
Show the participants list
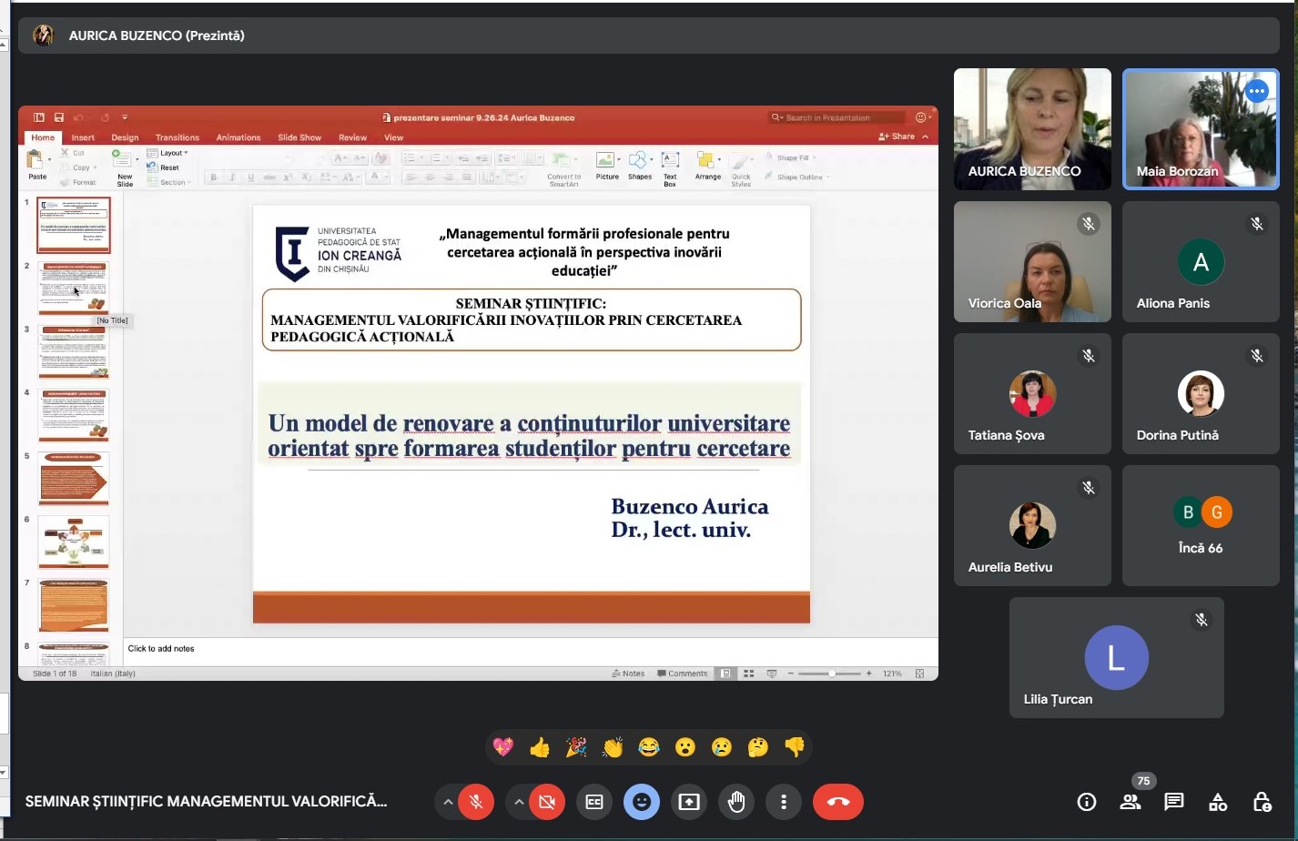coord(1131,802)
